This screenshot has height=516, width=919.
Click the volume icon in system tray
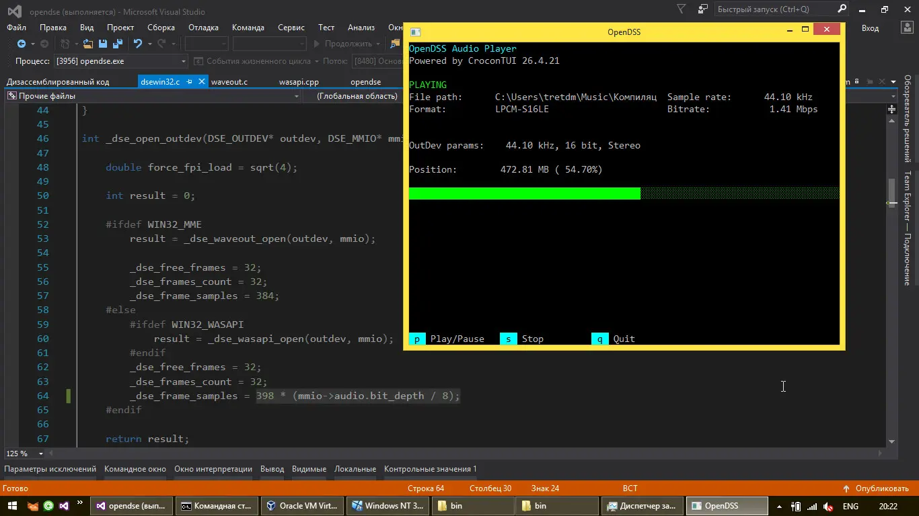coord(827,507)
